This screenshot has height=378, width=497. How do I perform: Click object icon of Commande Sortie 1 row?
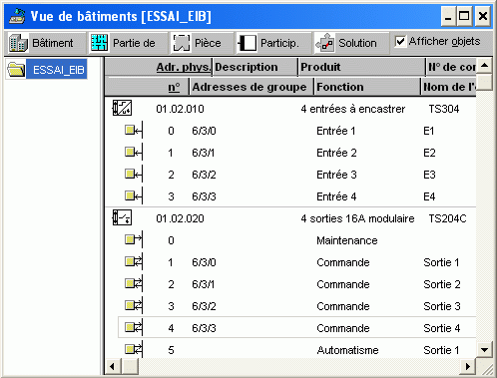click(134, 261)
